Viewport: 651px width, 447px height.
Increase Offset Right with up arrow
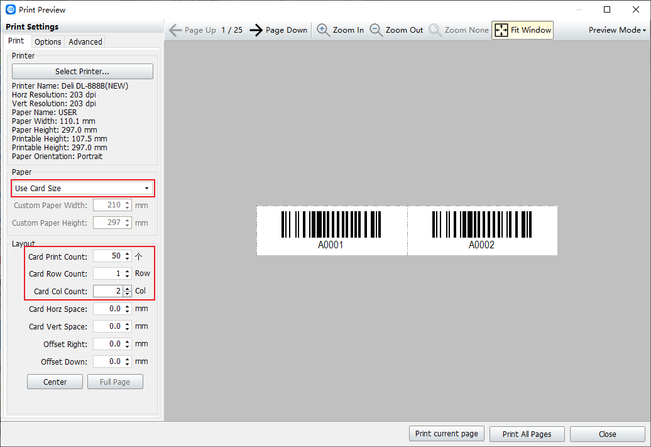pos(128,341)
